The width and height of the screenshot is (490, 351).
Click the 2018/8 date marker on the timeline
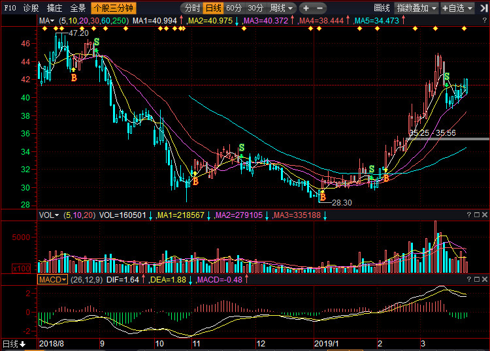tap(51, 344)
